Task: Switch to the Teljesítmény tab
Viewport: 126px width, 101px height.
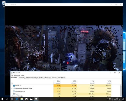Action: coord(22,78)
